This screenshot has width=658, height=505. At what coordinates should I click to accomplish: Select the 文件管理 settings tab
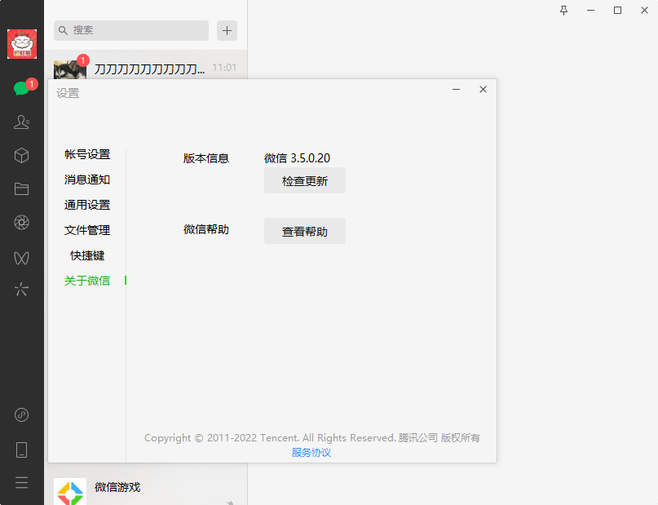pos(87,230)
